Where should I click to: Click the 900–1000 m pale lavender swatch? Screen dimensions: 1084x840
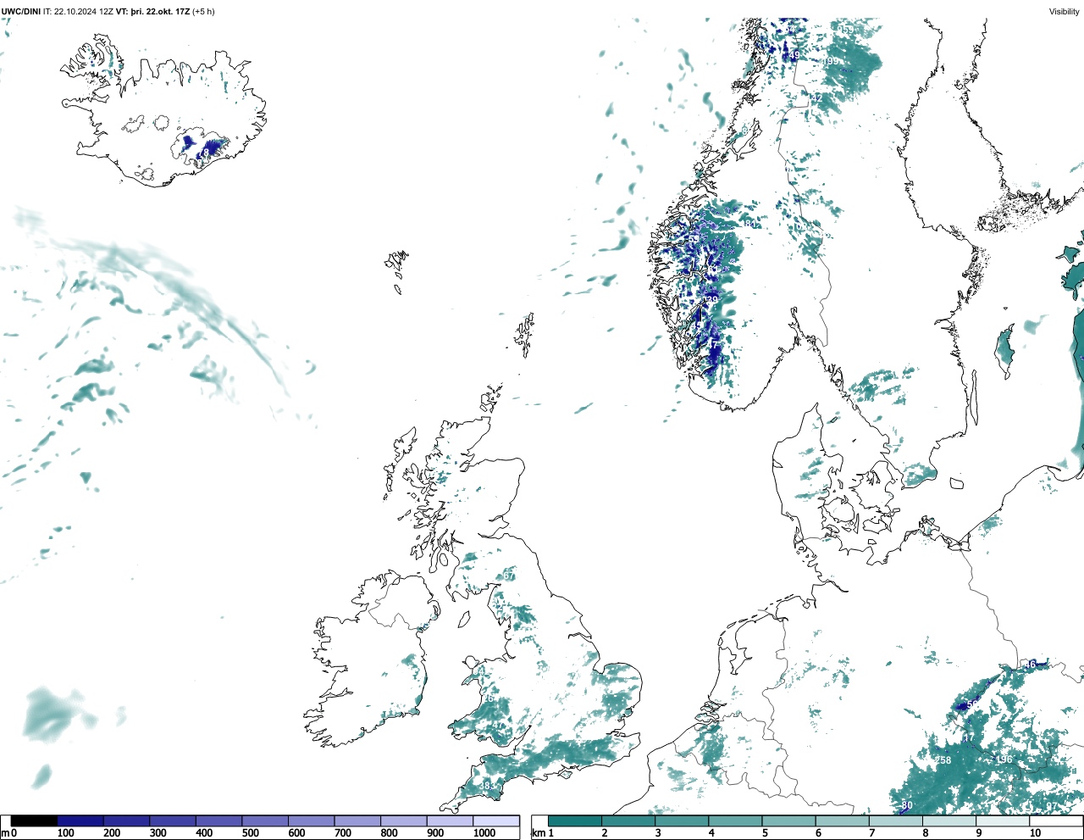[x=450, y=821]
